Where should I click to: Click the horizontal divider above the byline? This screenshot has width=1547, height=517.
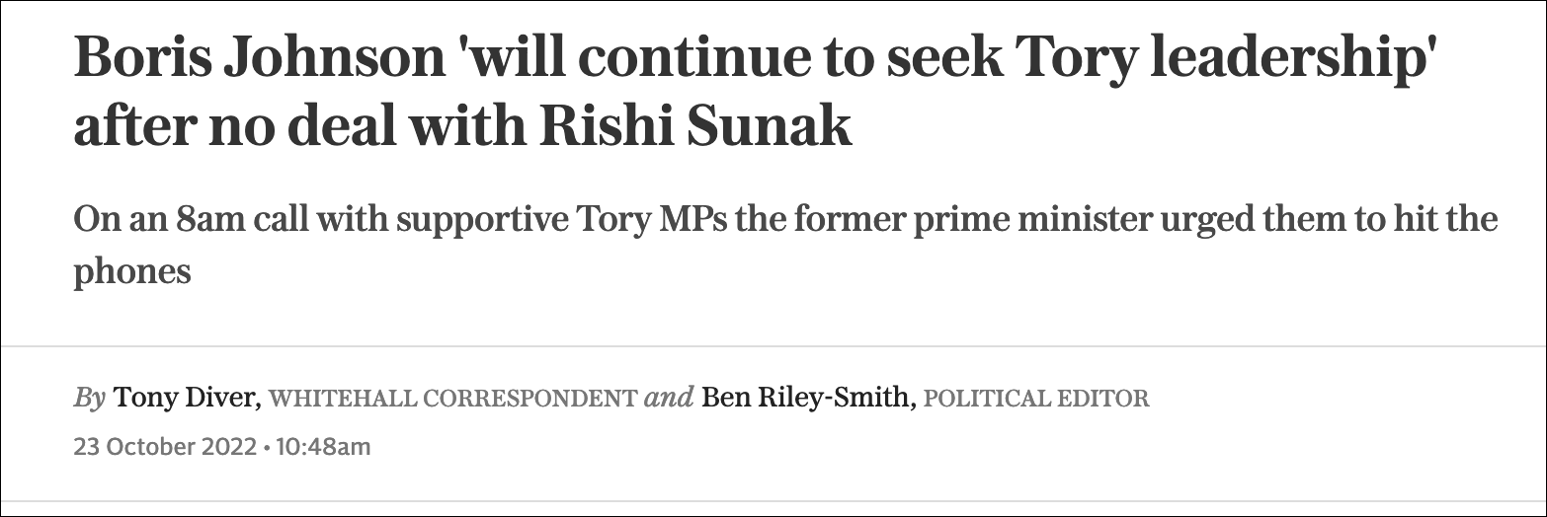773,346
